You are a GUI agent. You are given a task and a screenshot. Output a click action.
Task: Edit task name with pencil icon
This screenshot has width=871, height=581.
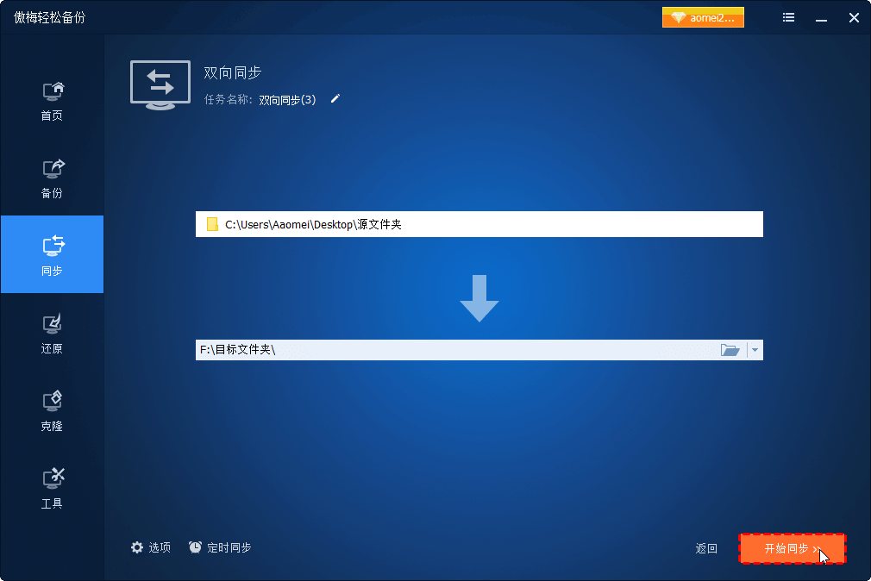point(335,99)
